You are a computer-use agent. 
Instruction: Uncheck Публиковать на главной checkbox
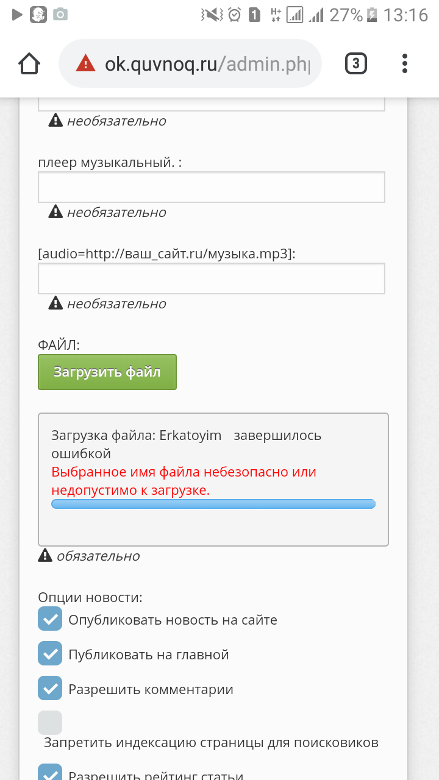tap(50, 653)
